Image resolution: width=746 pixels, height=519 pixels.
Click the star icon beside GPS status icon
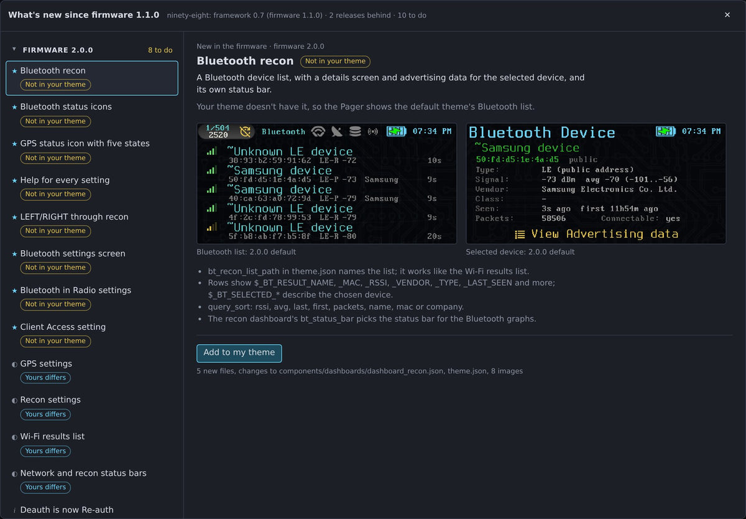14,144
